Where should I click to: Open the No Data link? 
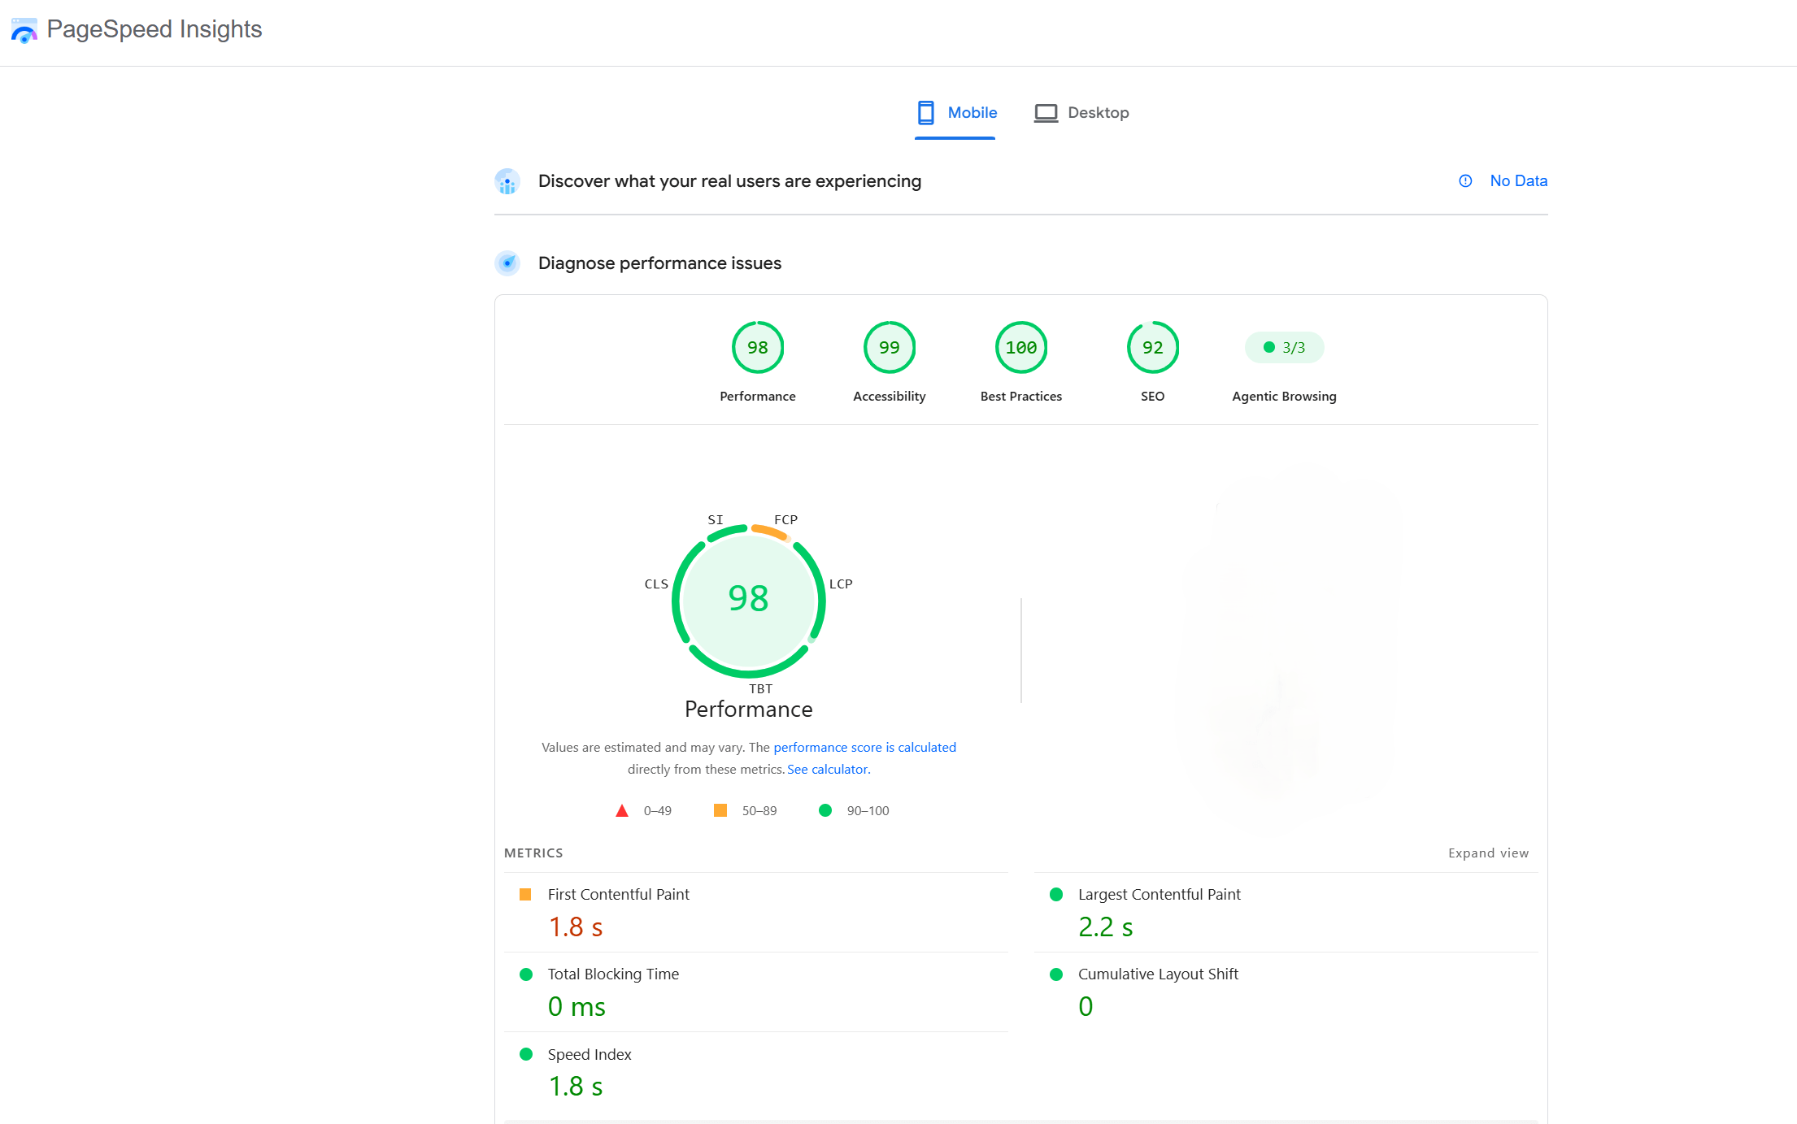1518,181
